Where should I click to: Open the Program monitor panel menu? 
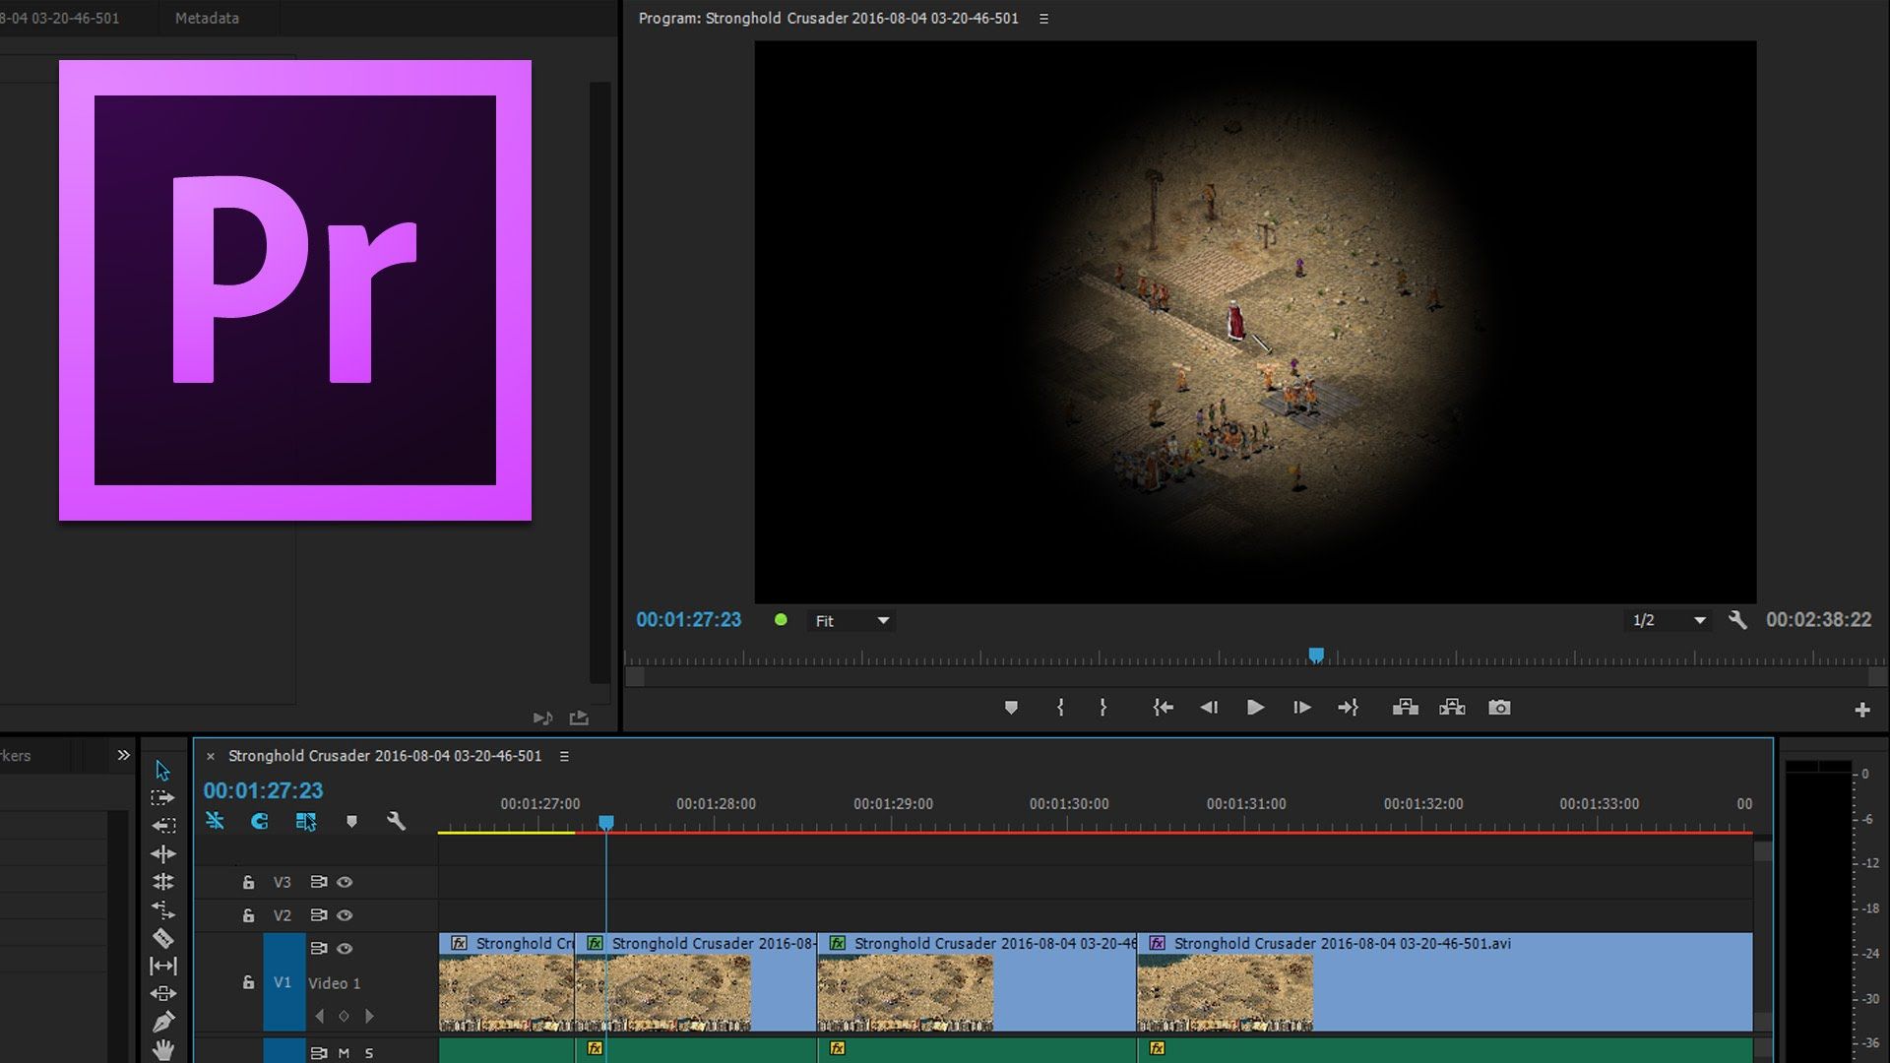click(x=1043, y=19)
